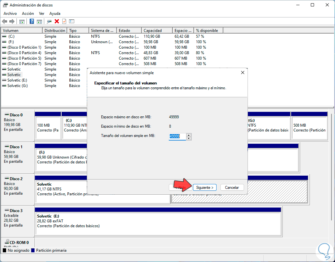
Task: Click the rescan disks magnifier icon
Action: pyautogui.click(x=49, y=21)
